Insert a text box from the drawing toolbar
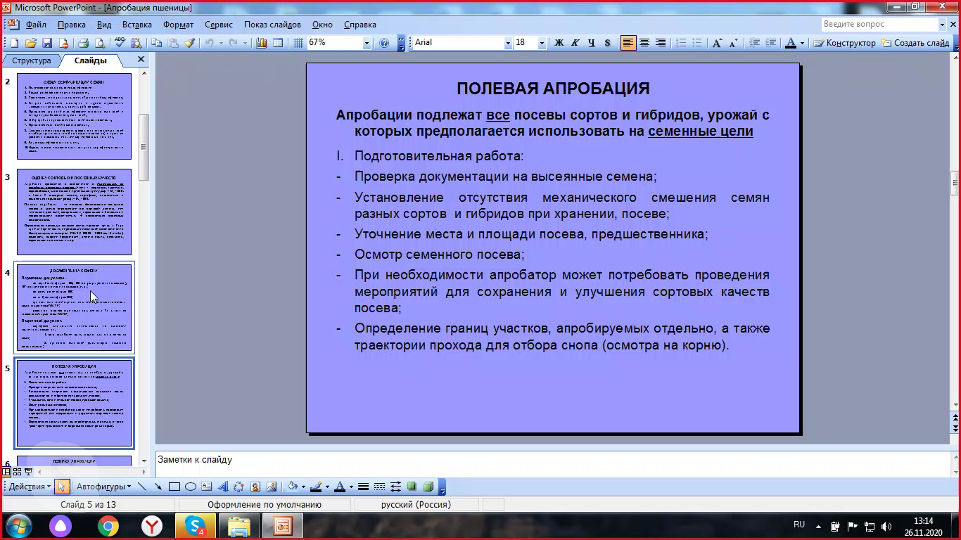This screenshot has height=540, width=961. pyautogui.click(x=207, y=487)
